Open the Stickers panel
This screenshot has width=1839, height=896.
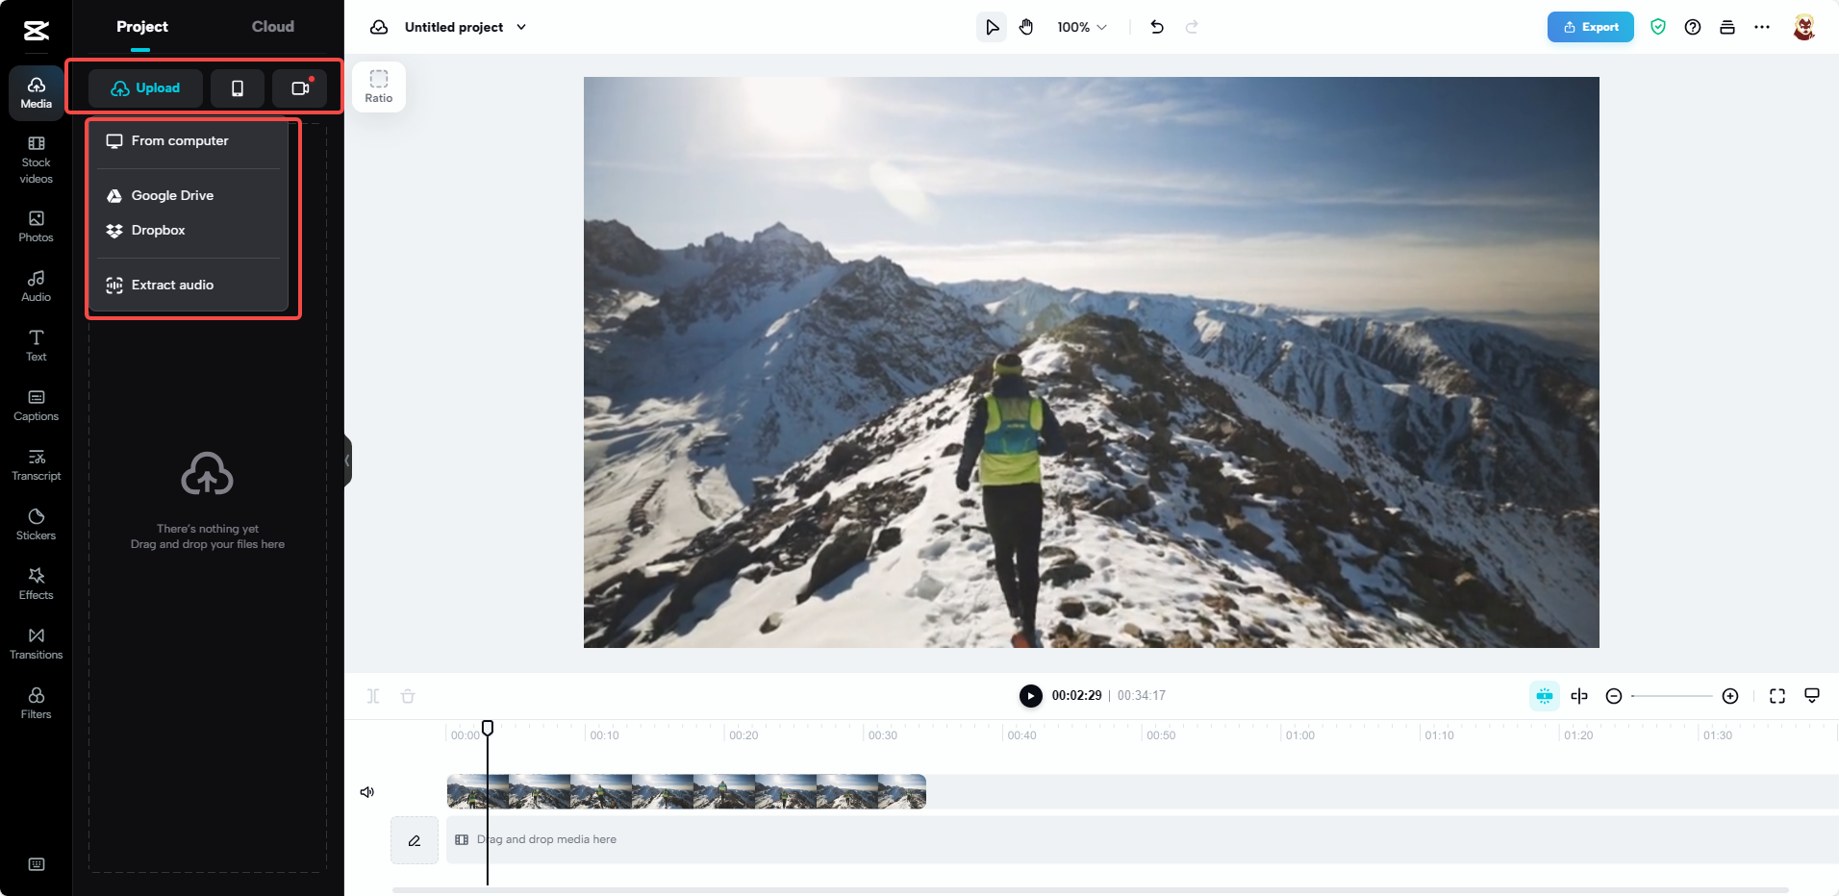coord(37,525)
